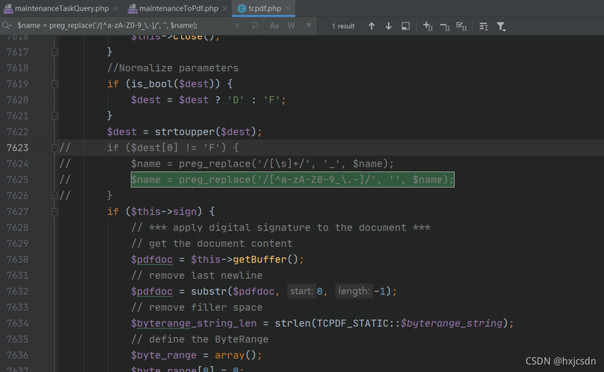Select all search occurrences
The width and height of the screenshot is (604, 372).
462,26
